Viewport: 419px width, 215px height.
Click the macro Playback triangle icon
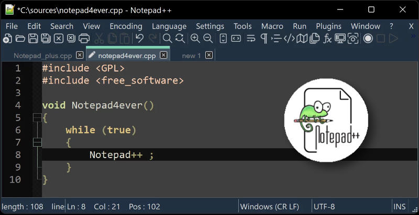(393, 39)
